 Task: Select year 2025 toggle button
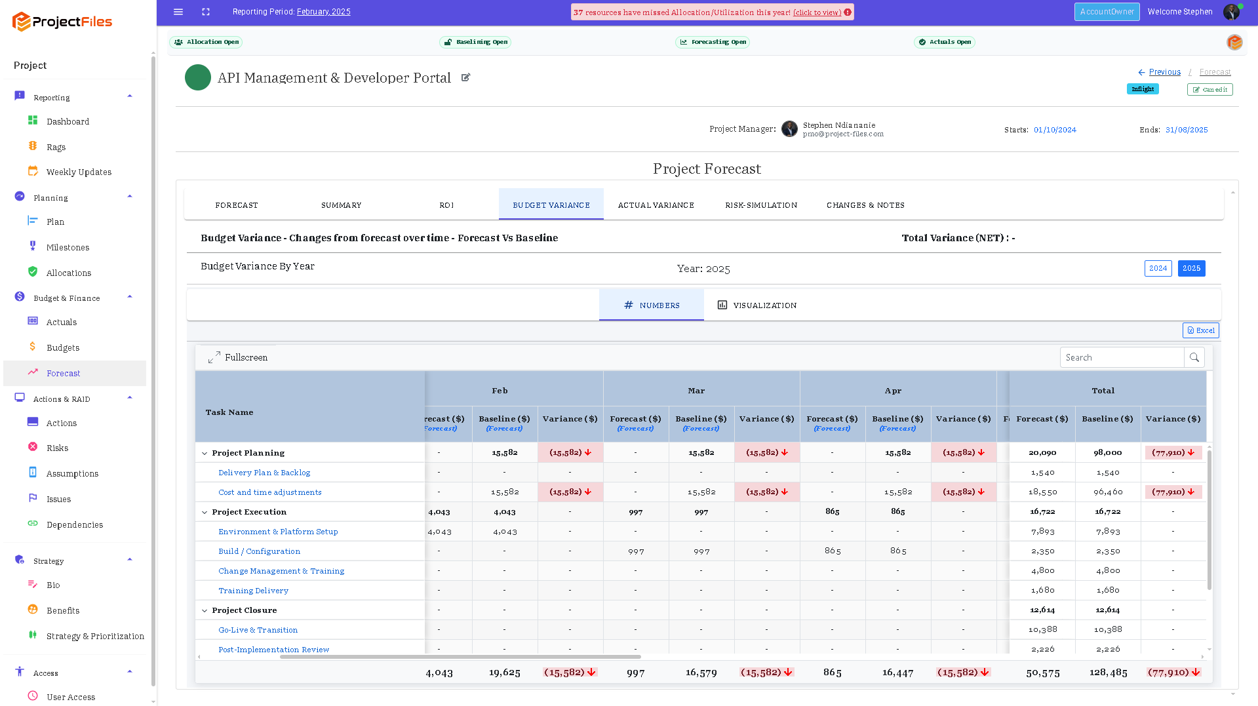1191,268
